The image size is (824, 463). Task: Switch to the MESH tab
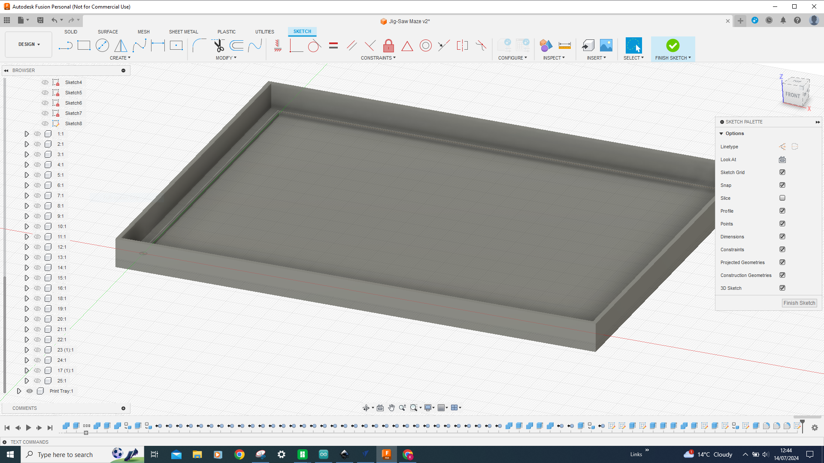pyautogui.click(x=144, y=32)
